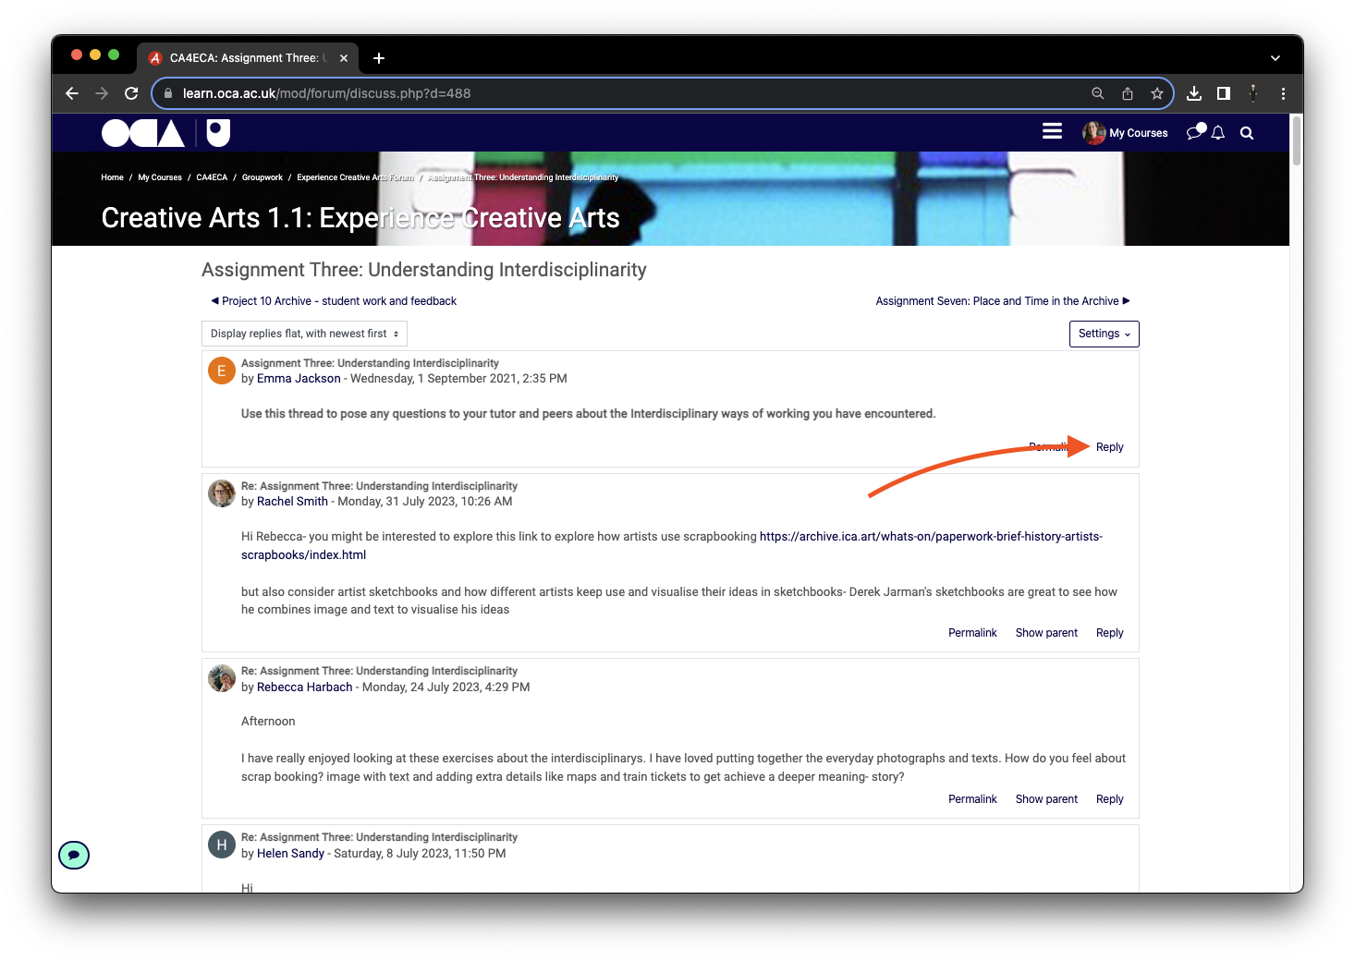Bookmark the page with the star icon

pyautogui.click(x=1156, y=93)
